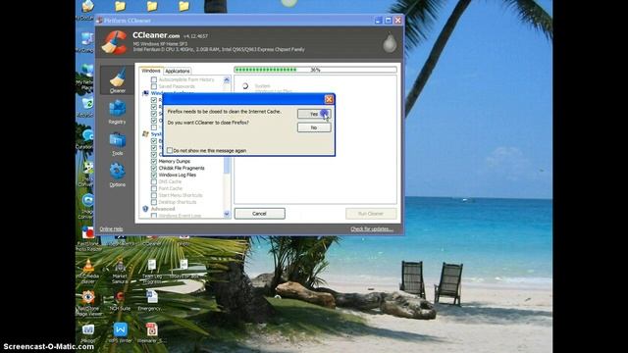Open the Online Help link
The image size is (628, 353).
point(111,228)
